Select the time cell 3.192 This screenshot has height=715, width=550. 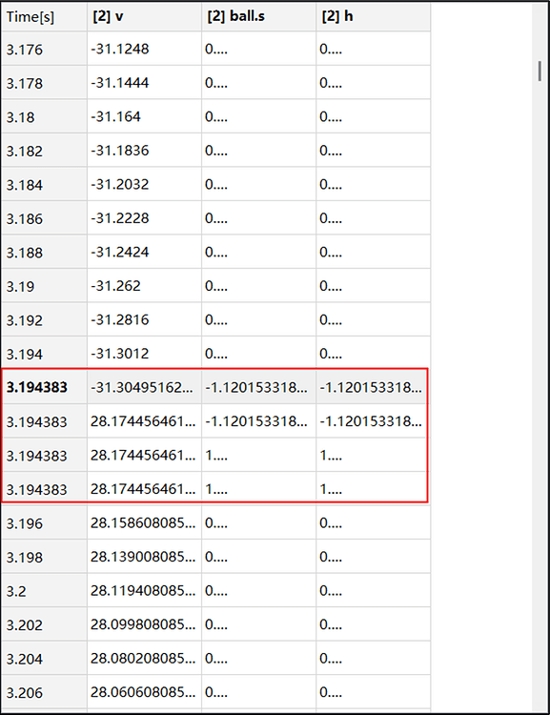[x=44, y=319]
